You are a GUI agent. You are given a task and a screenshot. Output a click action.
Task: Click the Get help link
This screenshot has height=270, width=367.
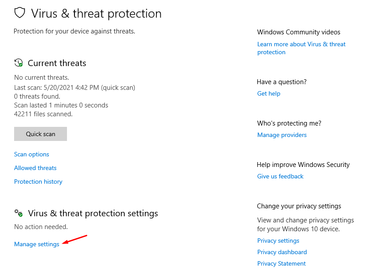pos(269,93)
